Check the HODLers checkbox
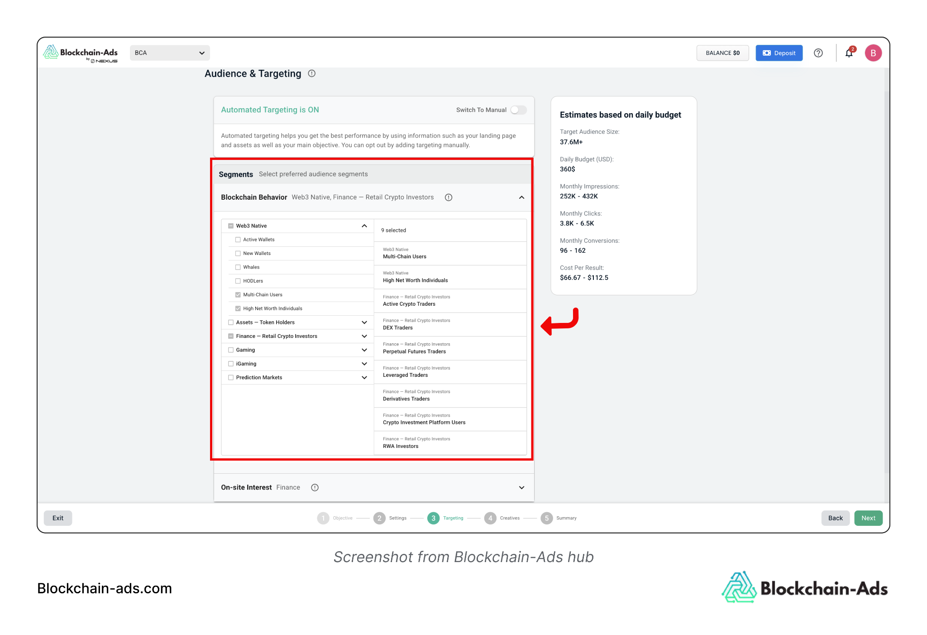 (238, 281)
